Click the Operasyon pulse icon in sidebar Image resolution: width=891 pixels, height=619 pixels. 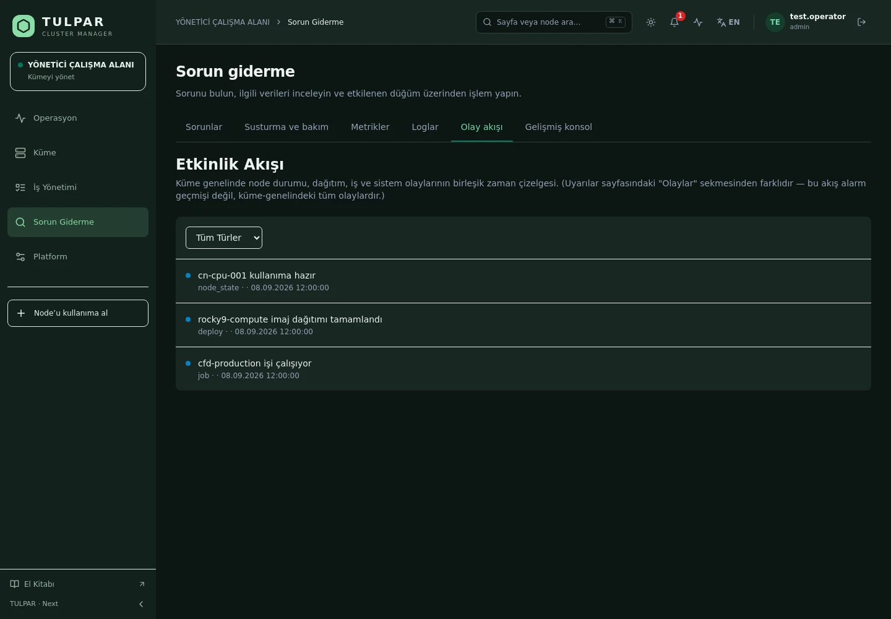[20, 118]
